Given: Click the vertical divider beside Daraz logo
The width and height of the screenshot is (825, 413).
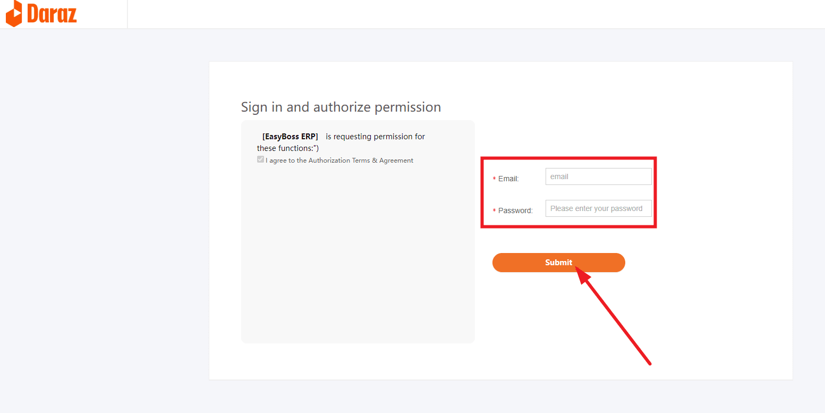Looking at the screenshot, I should (x=127, y=14).
